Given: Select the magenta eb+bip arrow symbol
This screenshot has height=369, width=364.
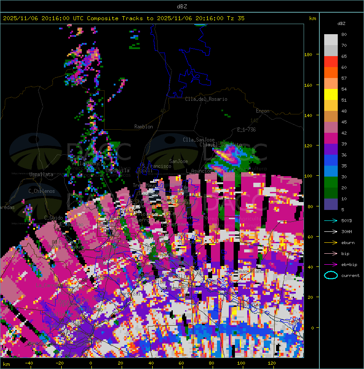Looking at the screenshot, I should tap(331, 264).
